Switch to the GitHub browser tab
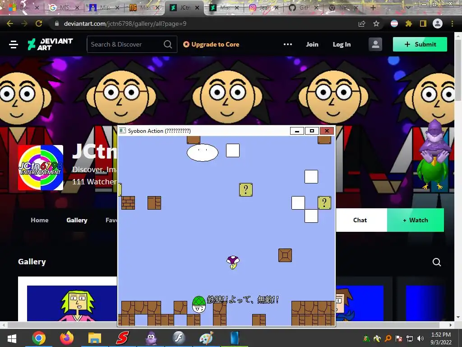The width and height of the screenshot is (462, 347). [304, 8]
